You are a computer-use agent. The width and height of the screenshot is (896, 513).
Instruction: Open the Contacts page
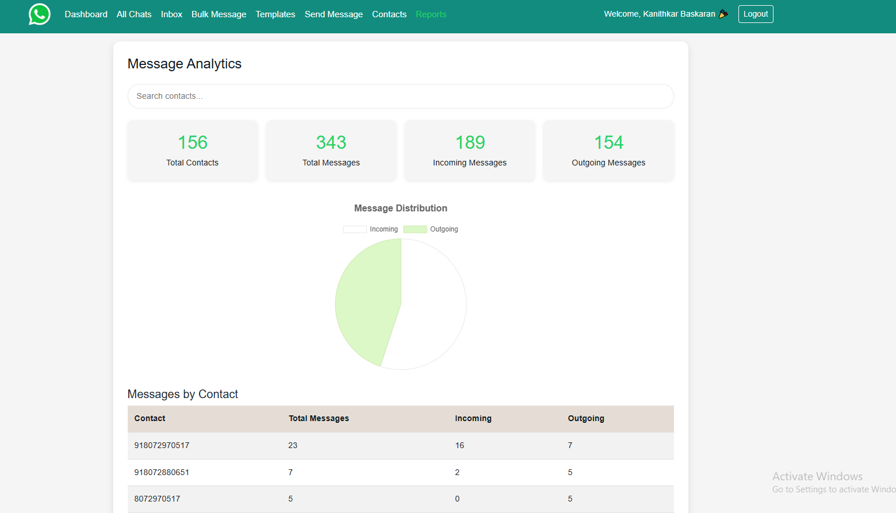coord(389,14)
